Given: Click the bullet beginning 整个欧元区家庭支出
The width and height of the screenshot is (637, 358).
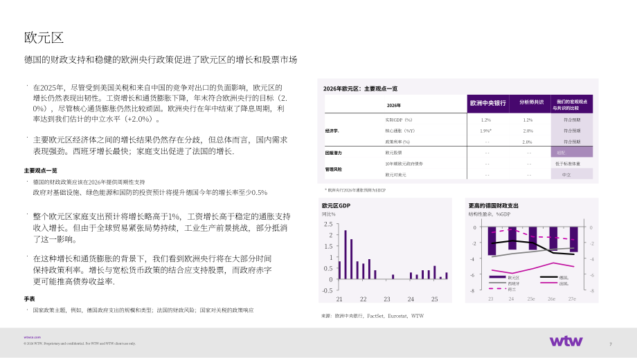Looking at the screenshot, I should click(x=162, y=228).
